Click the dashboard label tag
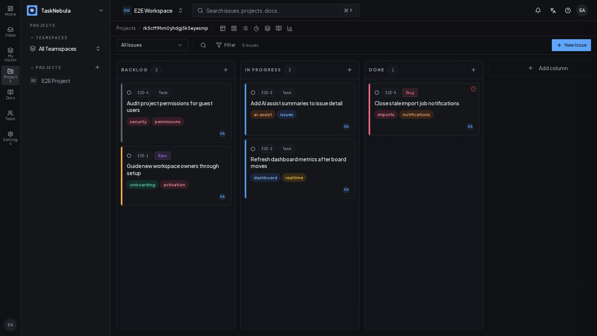This screenshot has height=336, width=597. (265, 178)
